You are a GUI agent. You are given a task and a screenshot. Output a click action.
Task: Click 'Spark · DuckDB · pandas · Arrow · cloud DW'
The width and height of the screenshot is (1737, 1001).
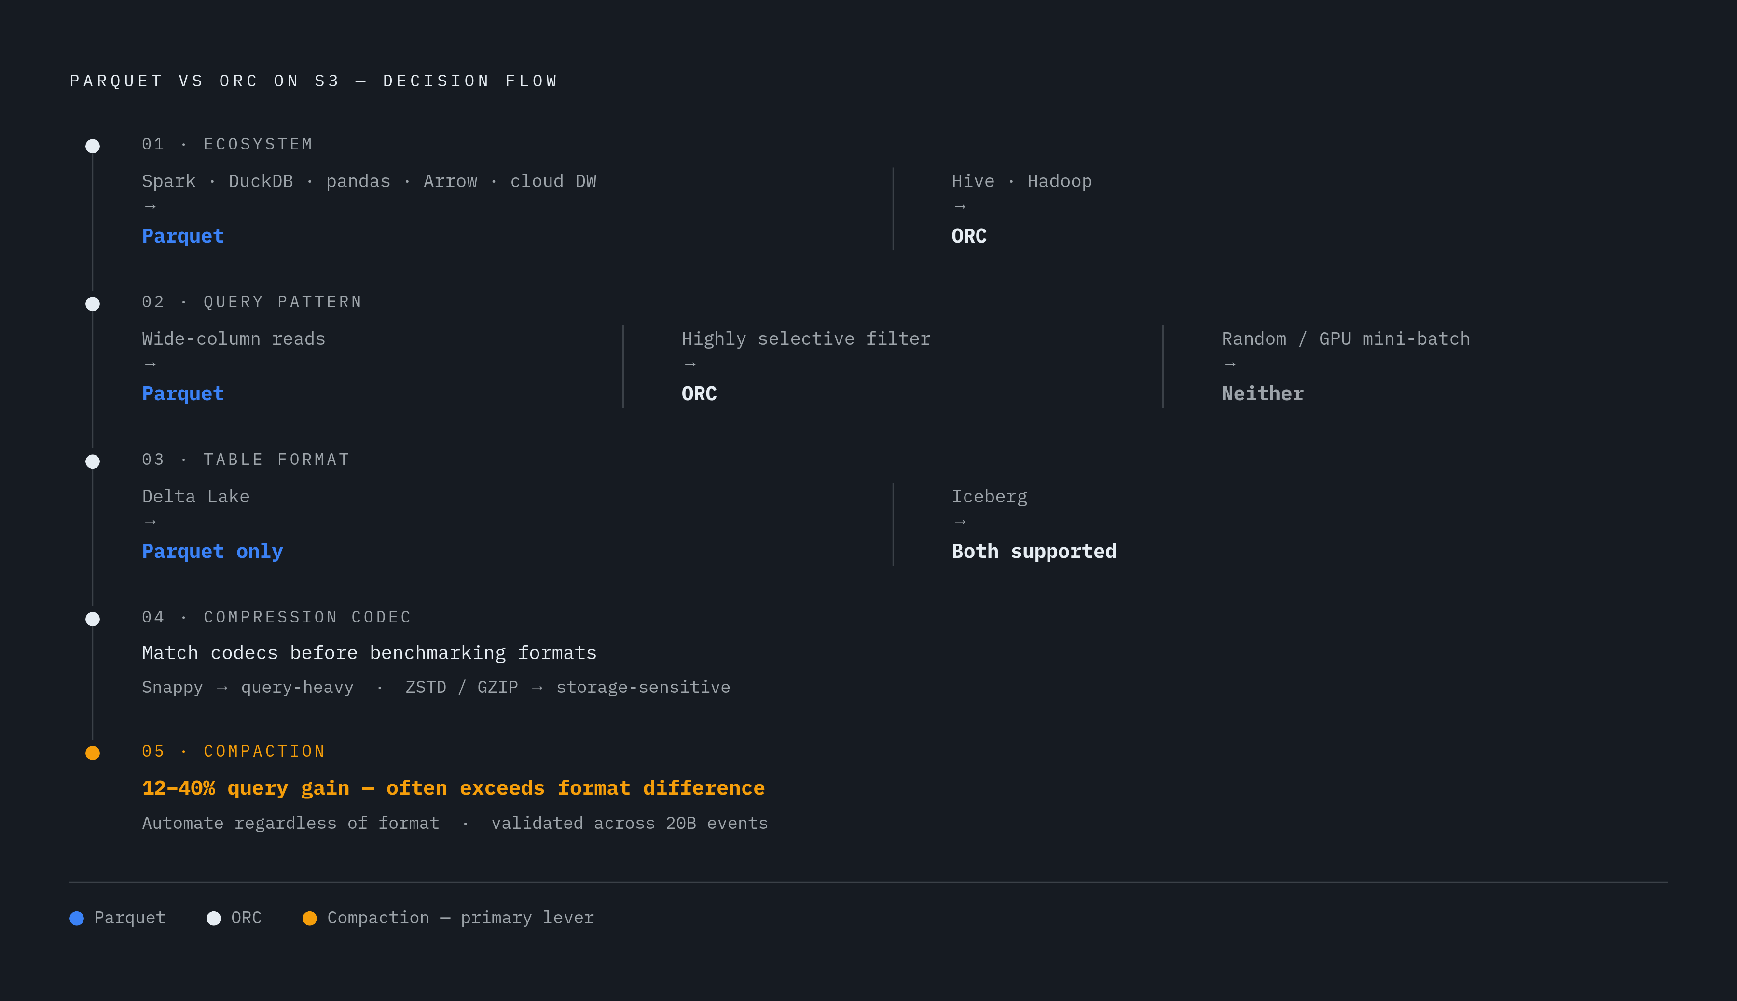click(x=369, y=181)
